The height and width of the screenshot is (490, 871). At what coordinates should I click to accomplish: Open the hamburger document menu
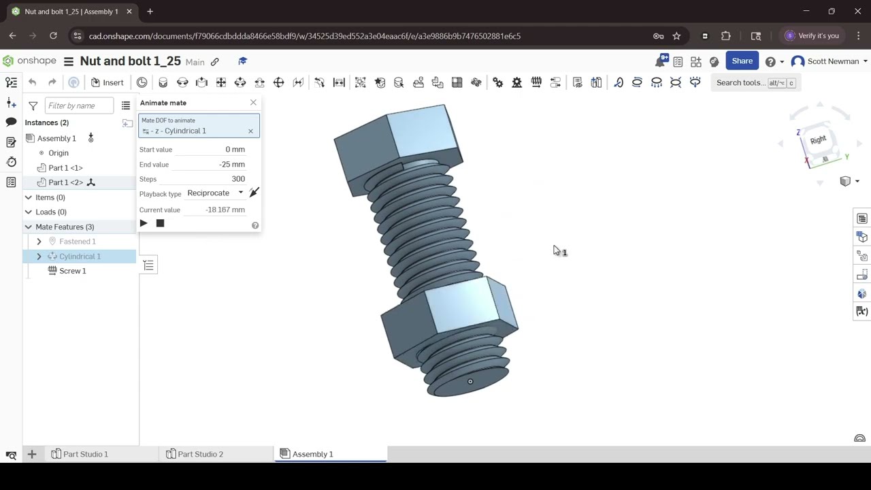[x=69, y=61]
